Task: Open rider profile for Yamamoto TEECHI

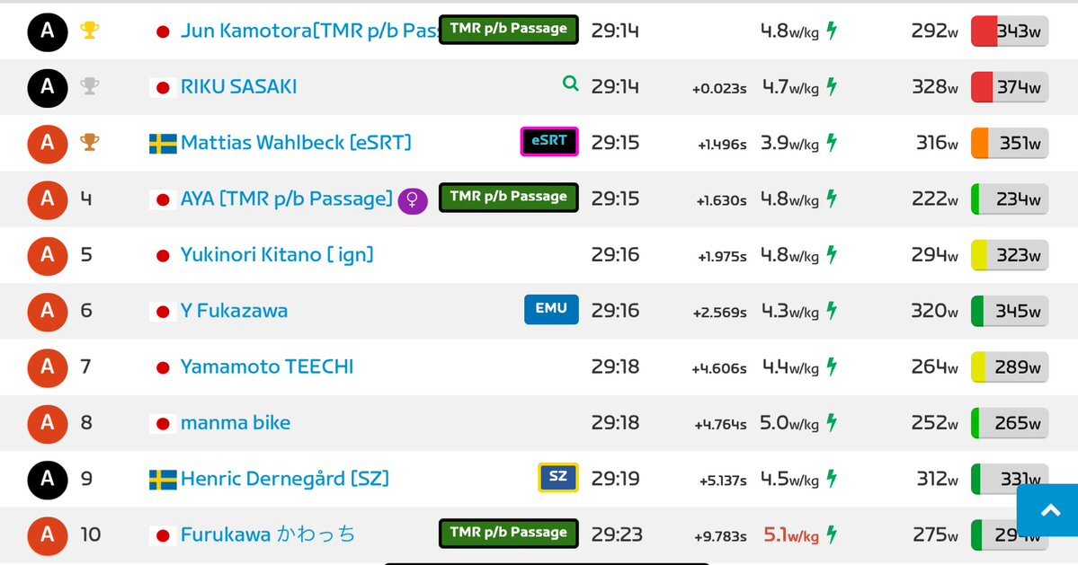Action: [x=267, y=366]
